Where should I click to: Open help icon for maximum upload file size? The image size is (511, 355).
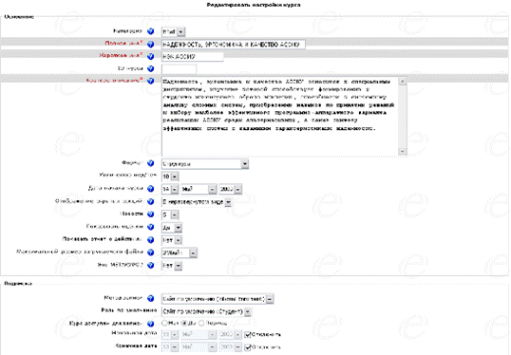coord(151,252)
